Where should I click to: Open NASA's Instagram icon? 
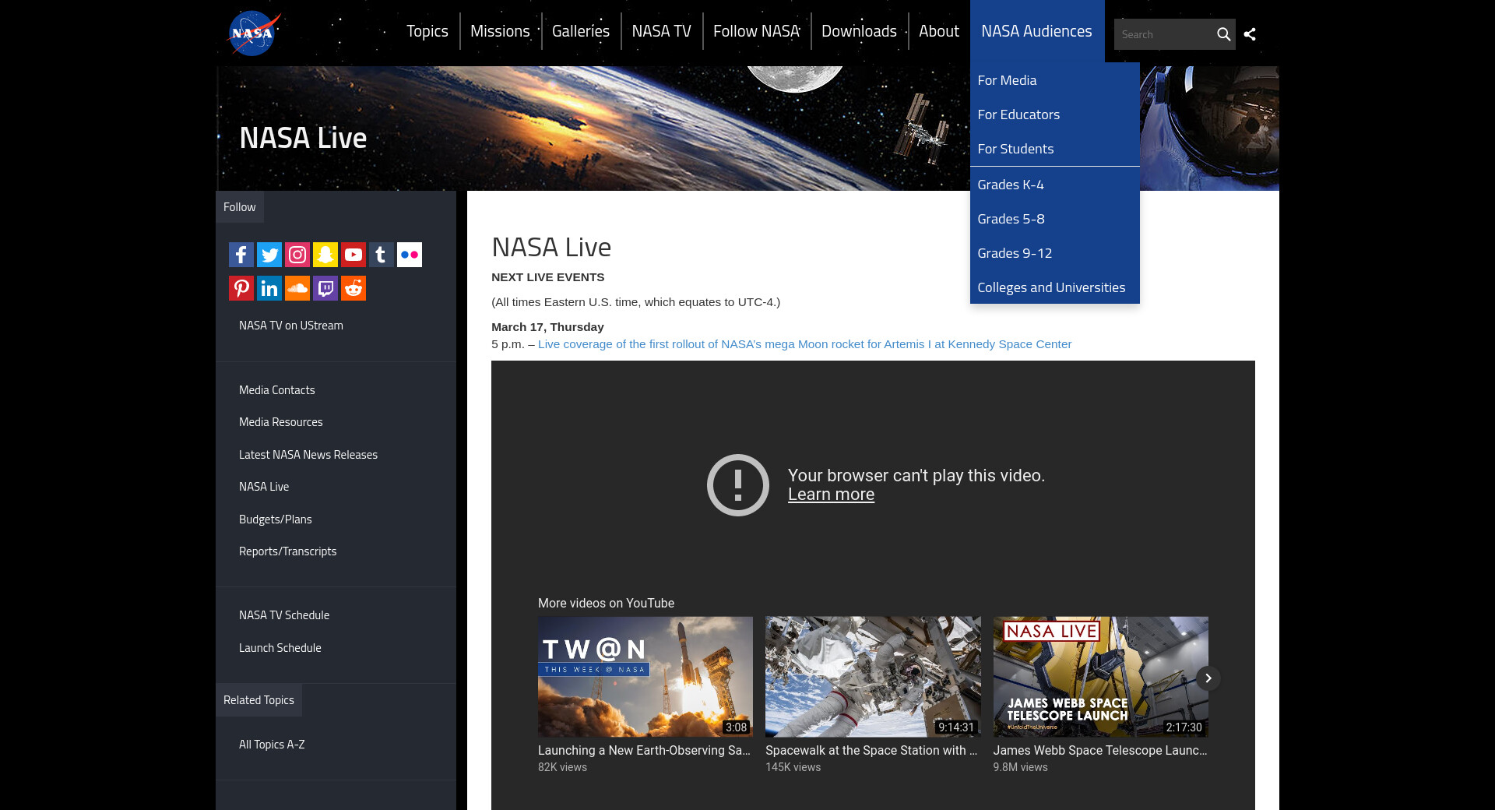[297, 255]
